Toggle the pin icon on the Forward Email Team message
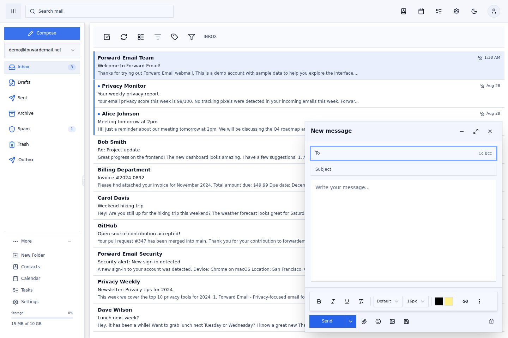 (x=480, y=58)
